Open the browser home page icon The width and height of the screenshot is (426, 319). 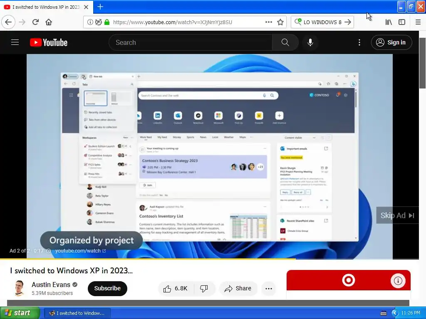click(49, 22)
